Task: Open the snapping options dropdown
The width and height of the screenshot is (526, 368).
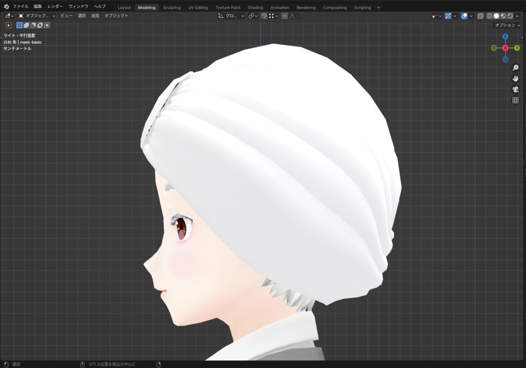Action: tap(273, 16)
